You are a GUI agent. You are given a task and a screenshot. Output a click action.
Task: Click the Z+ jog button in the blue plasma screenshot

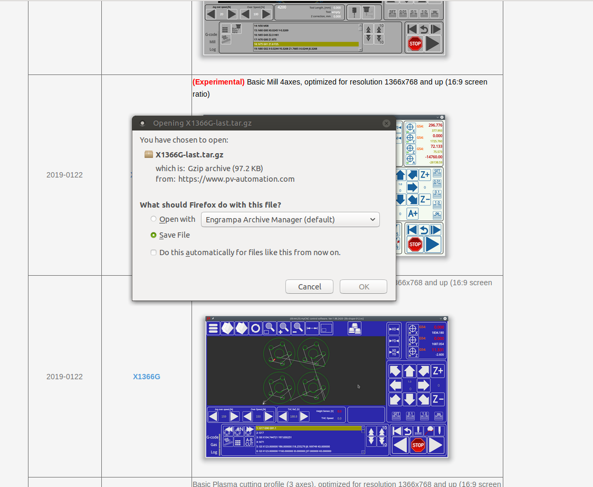click(x=438, y=370)
